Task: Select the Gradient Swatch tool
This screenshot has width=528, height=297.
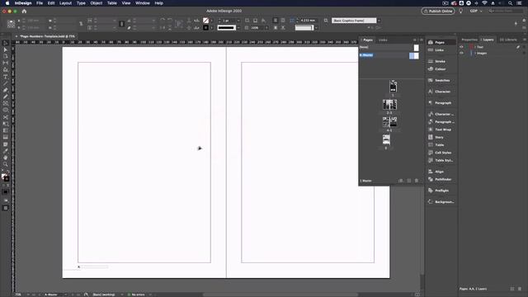Action: 6,130
